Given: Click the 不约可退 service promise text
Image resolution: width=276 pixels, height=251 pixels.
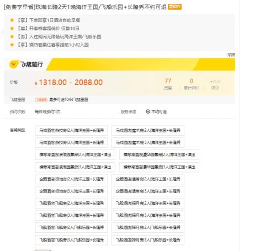Looking at the screenshot, I should (159, 111).
